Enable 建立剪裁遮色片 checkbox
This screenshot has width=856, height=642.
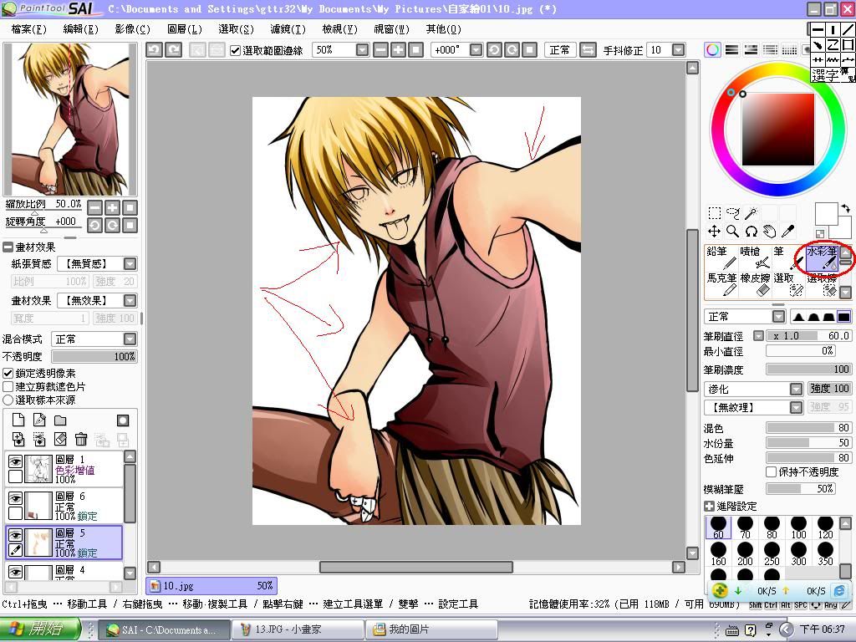pyautogui.click(x=8, y=386)
